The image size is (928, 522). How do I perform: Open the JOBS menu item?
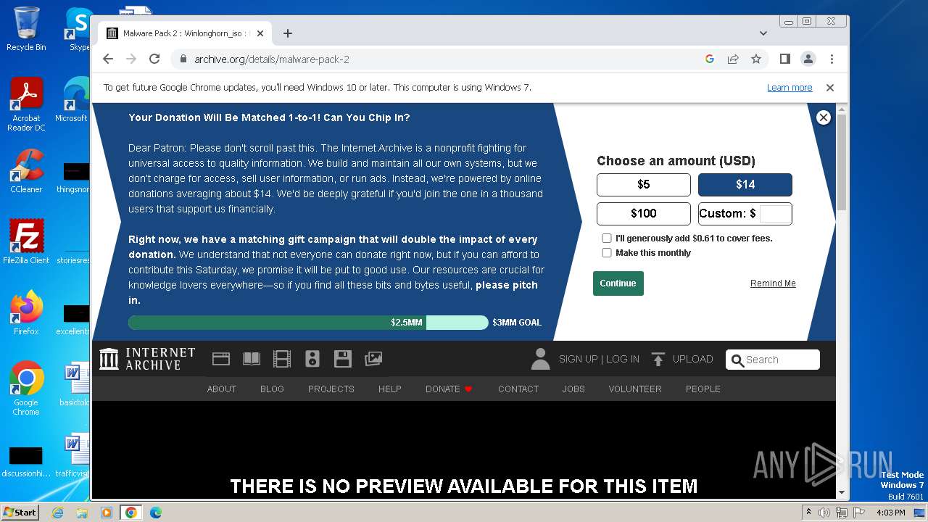573,389
